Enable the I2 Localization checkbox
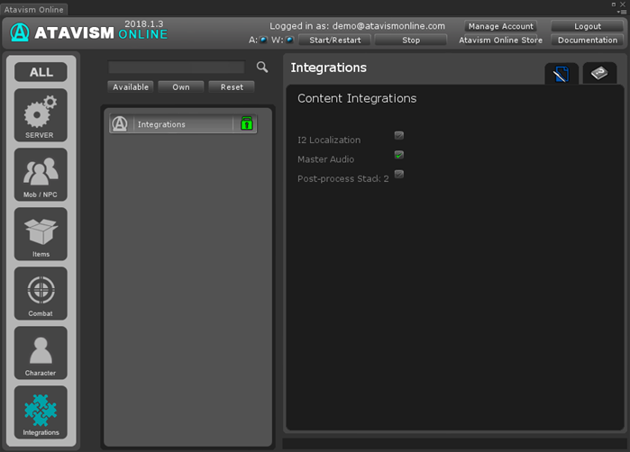 [x=398, y=135]
